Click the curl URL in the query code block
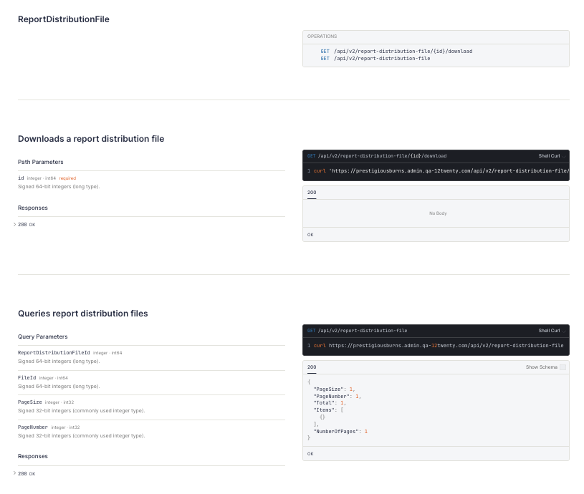This screenshot has height=494, width=584. pyautogui.click(x=446, y=346)
